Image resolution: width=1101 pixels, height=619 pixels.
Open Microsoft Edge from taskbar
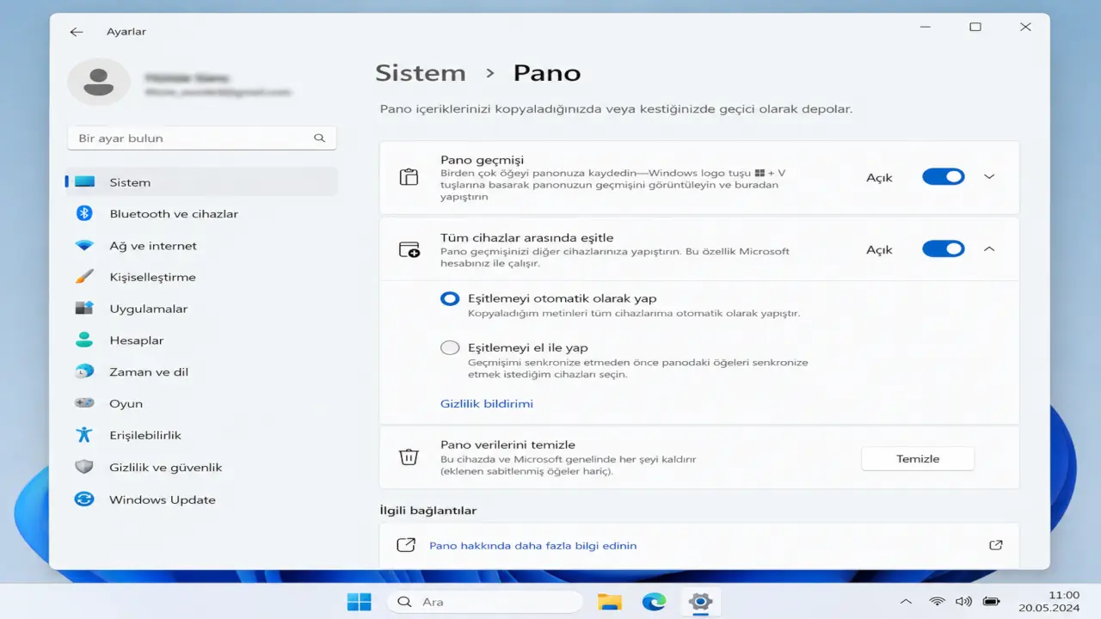tap(655, 602)
